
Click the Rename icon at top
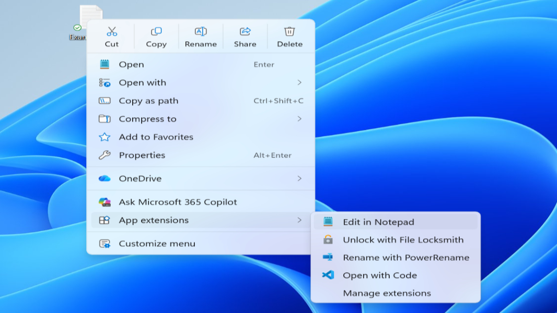pyautogui.click(x=201, y=31)
